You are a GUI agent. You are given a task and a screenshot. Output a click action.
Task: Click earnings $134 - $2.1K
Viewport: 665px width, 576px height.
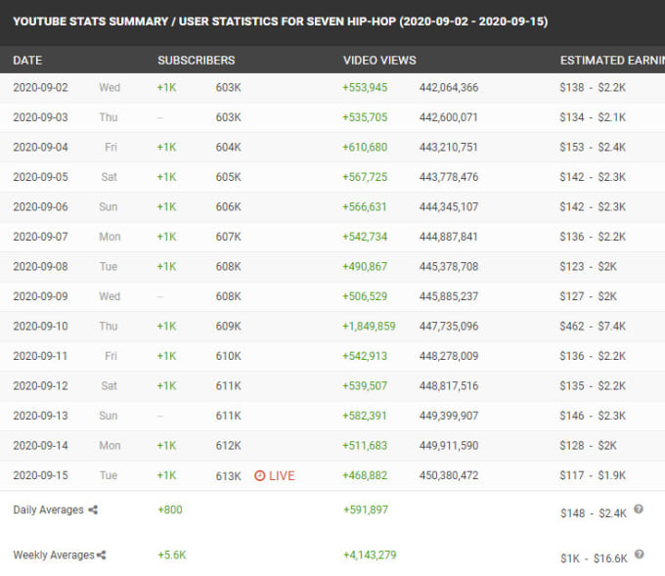593,117
